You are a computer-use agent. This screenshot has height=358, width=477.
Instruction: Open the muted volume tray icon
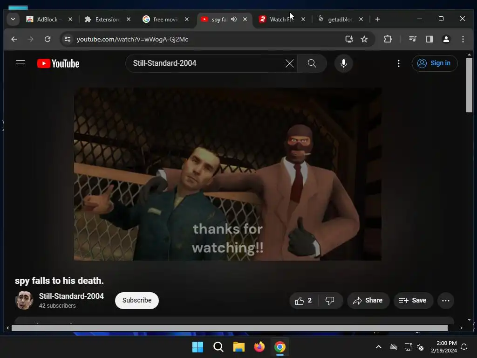coord(420,347)
